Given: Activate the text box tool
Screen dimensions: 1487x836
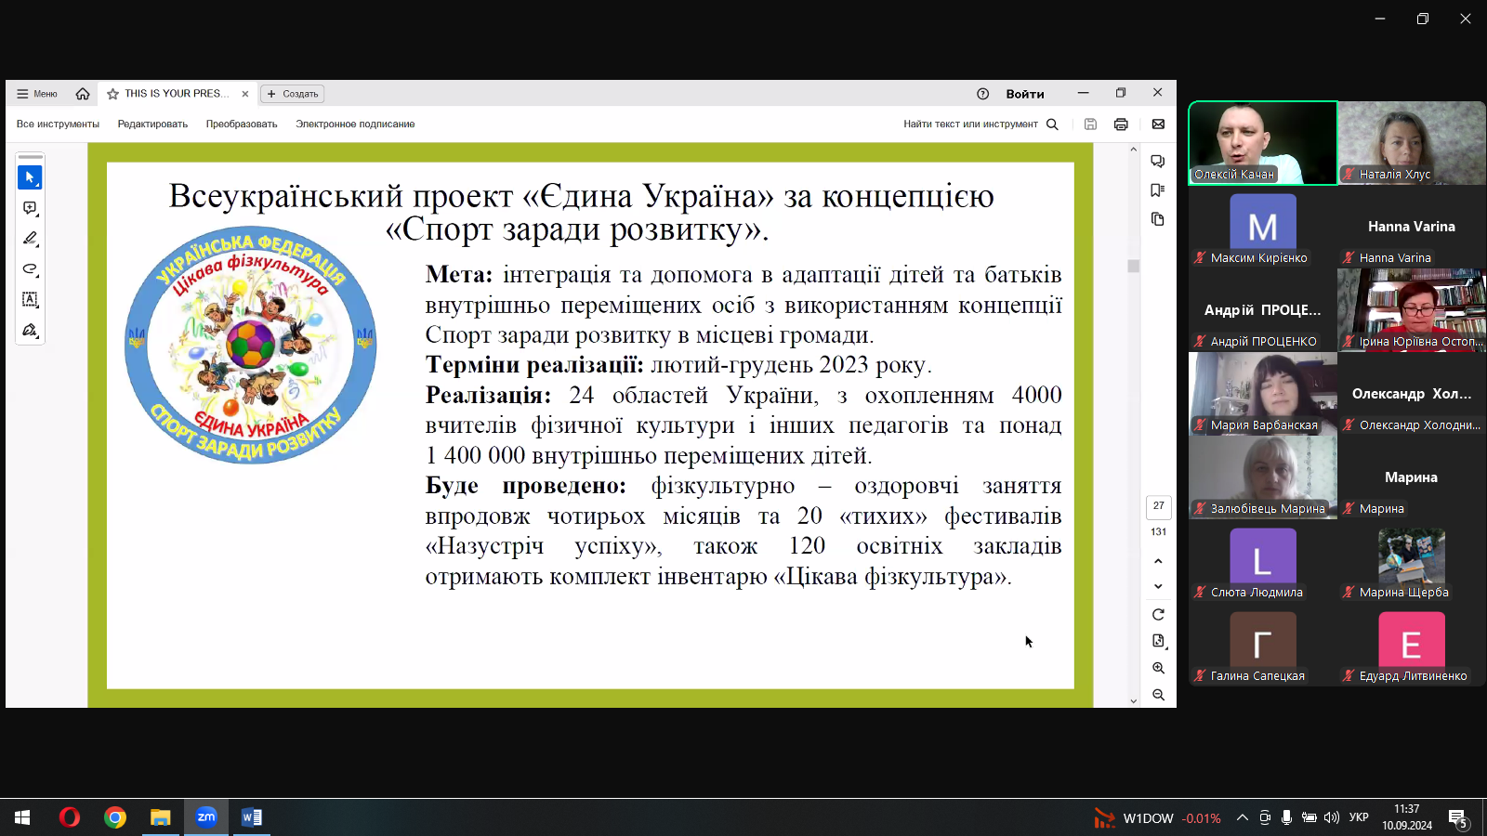Looking at the screenshot, I should 30,300.
